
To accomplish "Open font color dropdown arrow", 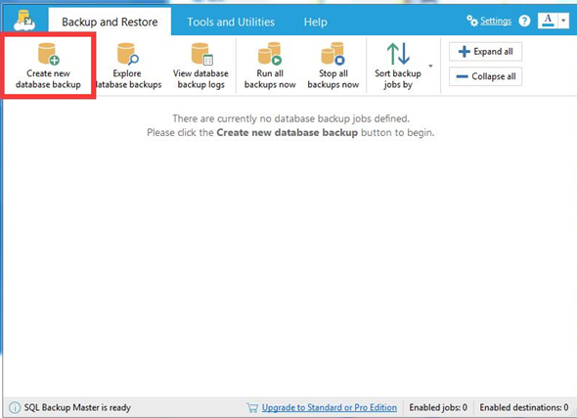I will [x=563, y=21].
